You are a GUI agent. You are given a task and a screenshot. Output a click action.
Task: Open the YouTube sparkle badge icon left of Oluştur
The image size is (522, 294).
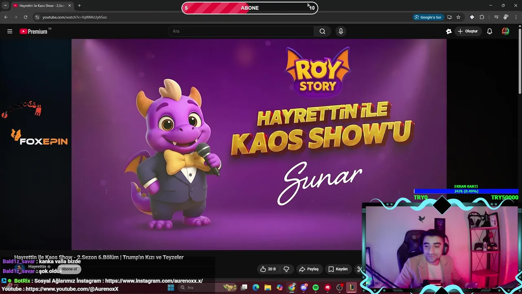tap(449, 31)
